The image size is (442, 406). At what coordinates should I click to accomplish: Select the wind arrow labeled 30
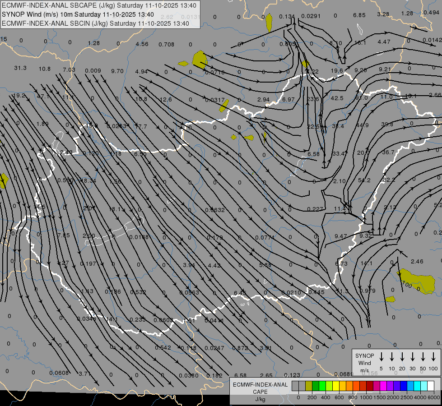tap(412, 357)
